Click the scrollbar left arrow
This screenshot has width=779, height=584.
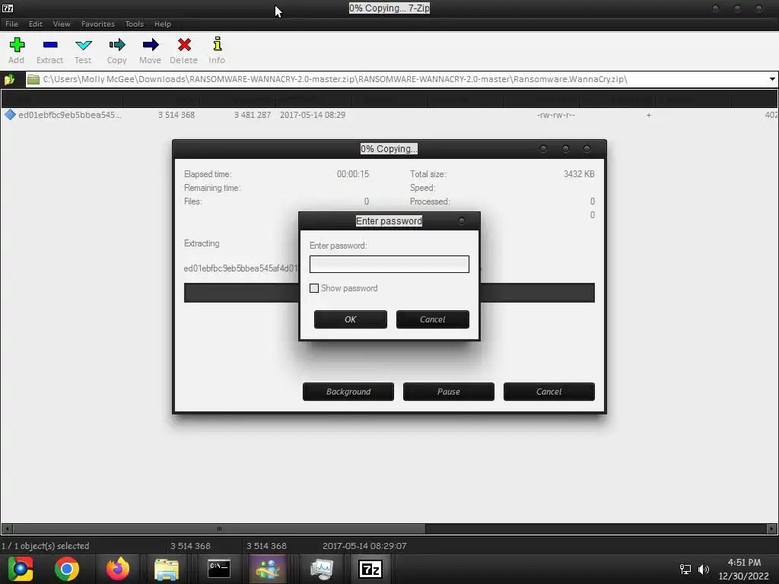(6, 528)
